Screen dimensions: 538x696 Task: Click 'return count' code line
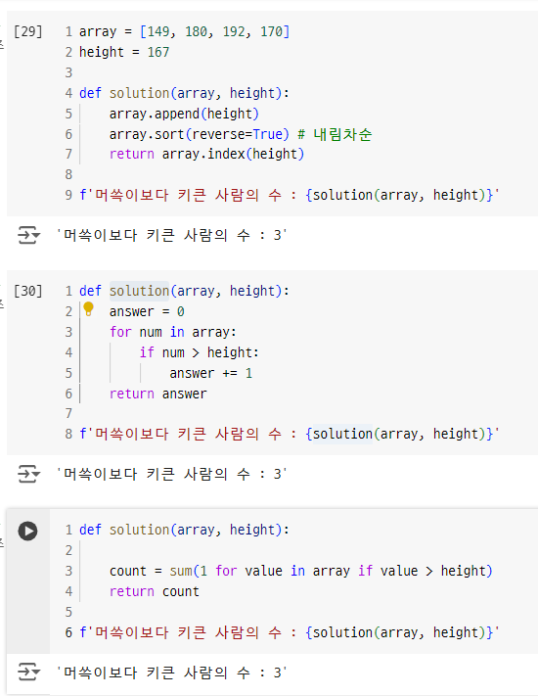click(x=155, y=591)
